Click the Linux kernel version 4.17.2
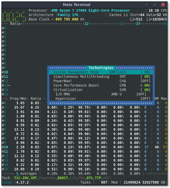Image resolution: width=170 pixels, height=188 pixels. 22,183
